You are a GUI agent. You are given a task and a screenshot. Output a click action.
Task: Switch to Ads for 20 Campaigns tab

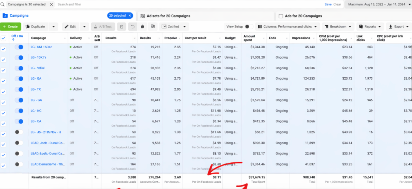tap(300, 16)
